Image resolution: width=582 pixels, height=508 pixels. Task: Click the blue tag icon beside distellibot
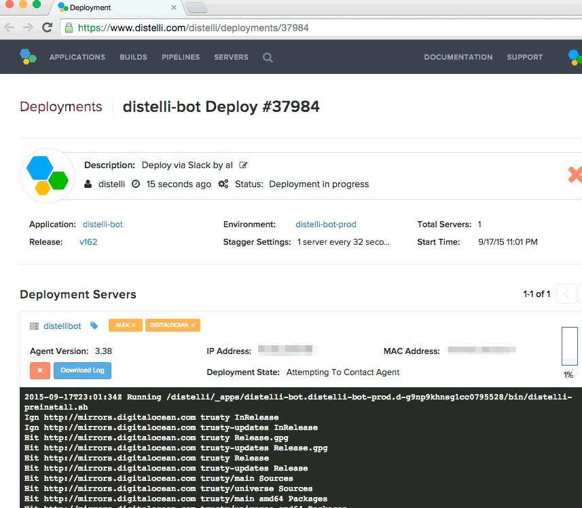coord(94,326)
